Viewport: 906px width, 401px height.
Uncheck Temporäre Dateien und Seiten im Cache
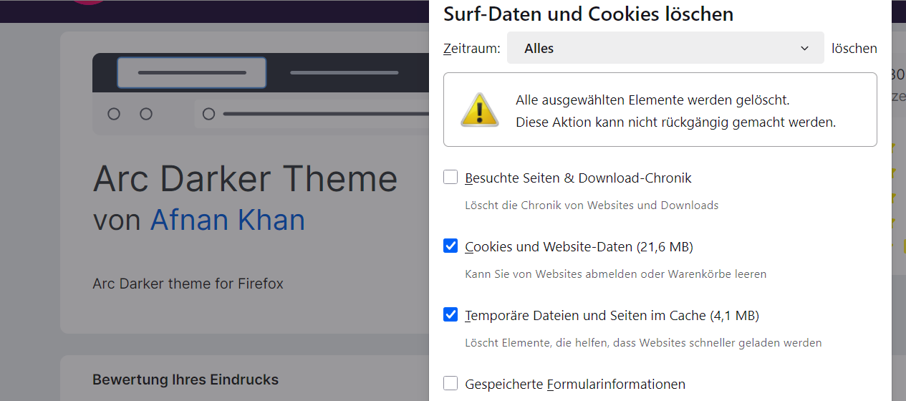point(450,314)
